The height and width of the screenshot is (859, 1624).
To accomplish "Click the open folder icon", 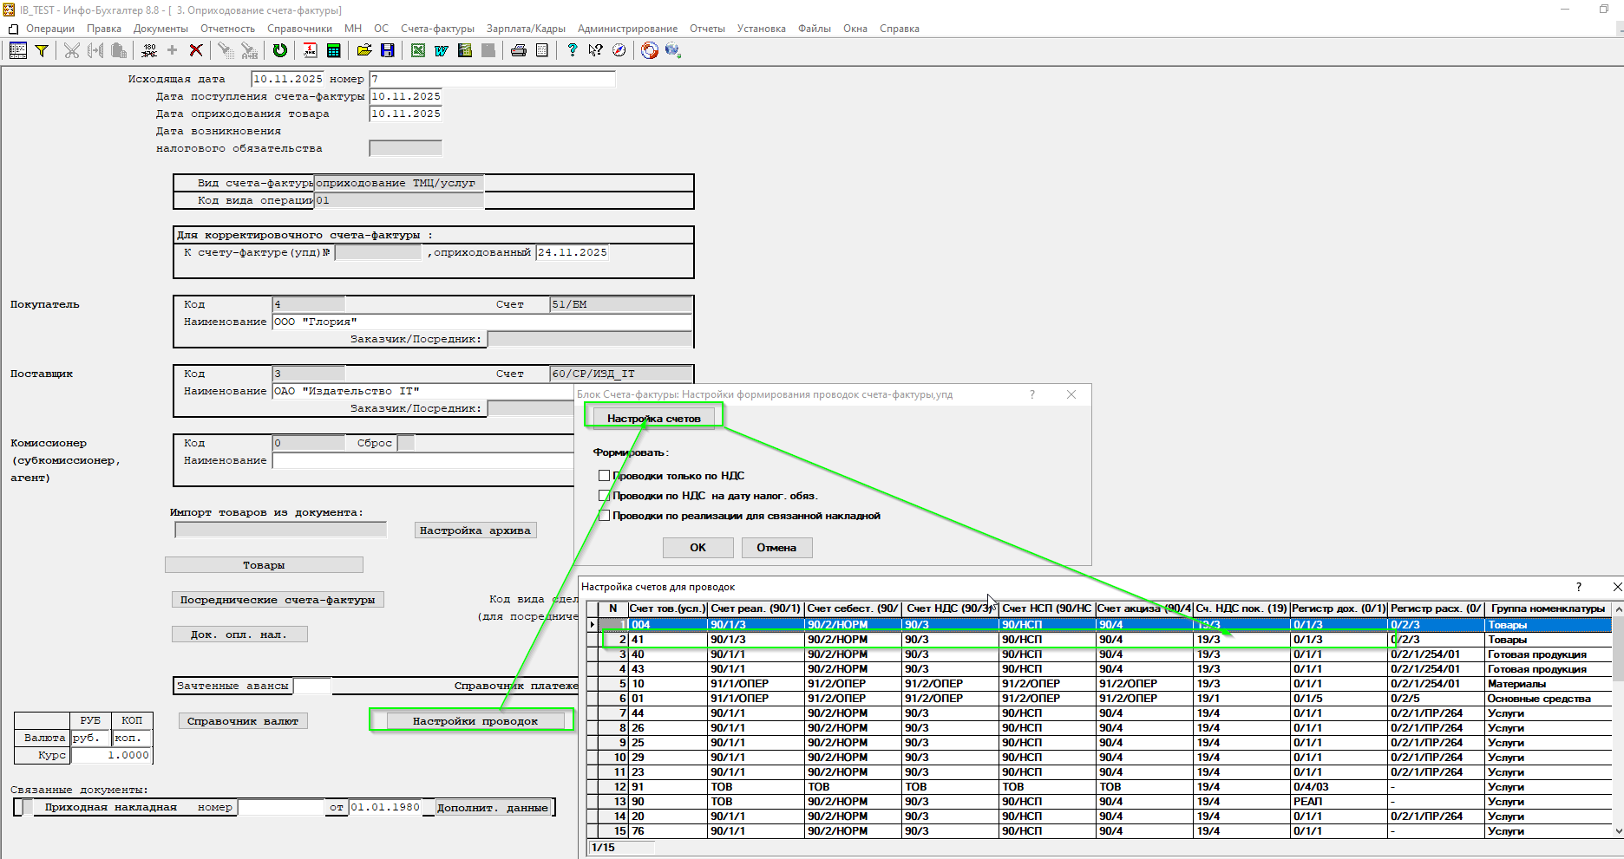I will (x=364, y=50).
